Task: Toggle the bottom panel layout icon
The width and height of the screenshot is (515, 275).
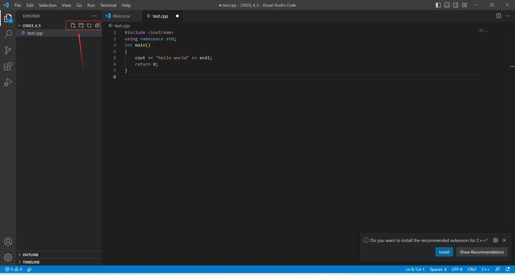Action: 447,5
